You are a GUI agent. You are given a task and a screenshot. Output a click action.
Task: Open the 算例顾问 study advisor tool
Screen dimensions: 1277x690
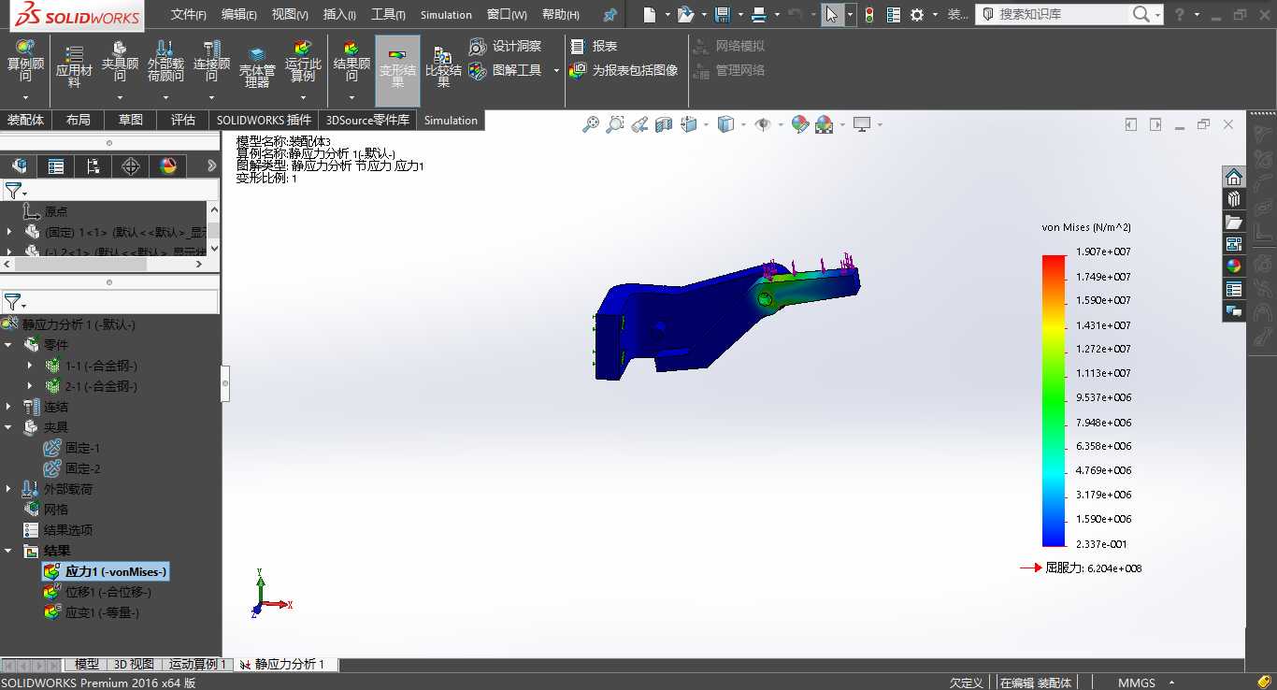click(x=25, y=62)
